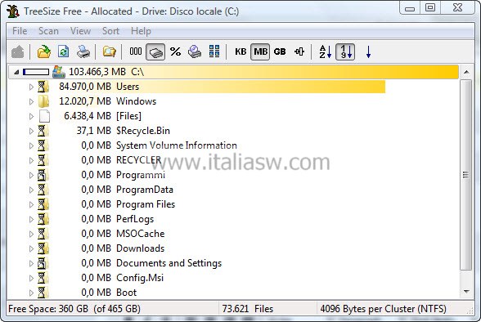Click the 000 file count icon

pyautogui.click(x=136, y=51)
